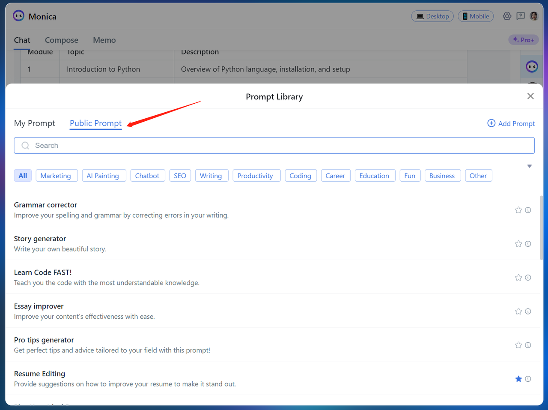Favorite the Essay improver prompt

click(518, 311)
